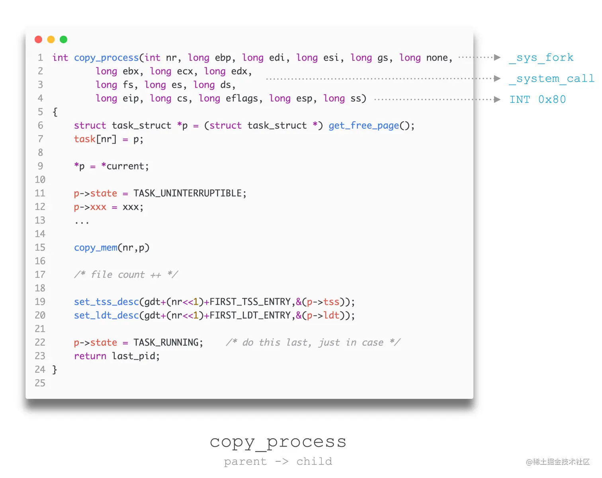Screen dimensions: 602x478
Task: Click the parameter 'ebp' on line 1
Action: pos(223,58)
